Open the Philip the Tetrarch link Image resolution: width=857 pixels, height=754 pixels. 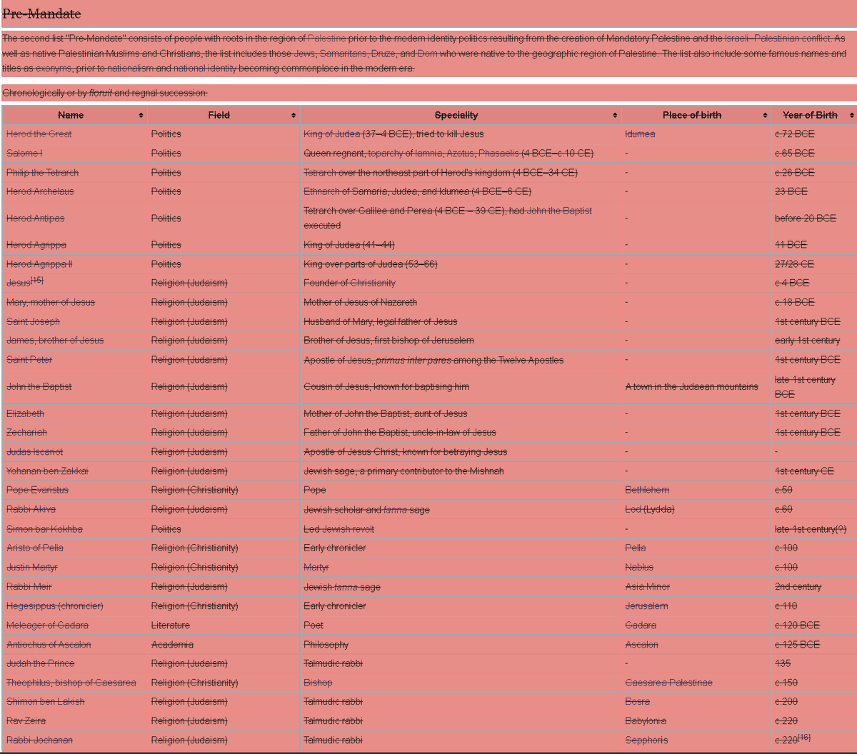click(x=43, y=173)
